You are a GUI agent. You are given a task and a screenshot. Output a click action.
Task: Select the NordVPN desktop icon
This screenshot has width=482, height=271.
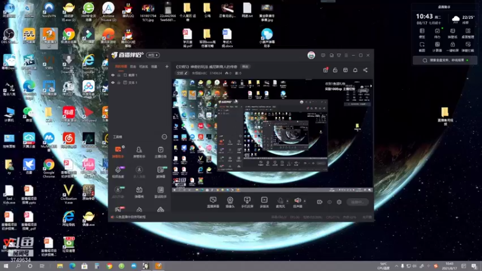point(49,10)
